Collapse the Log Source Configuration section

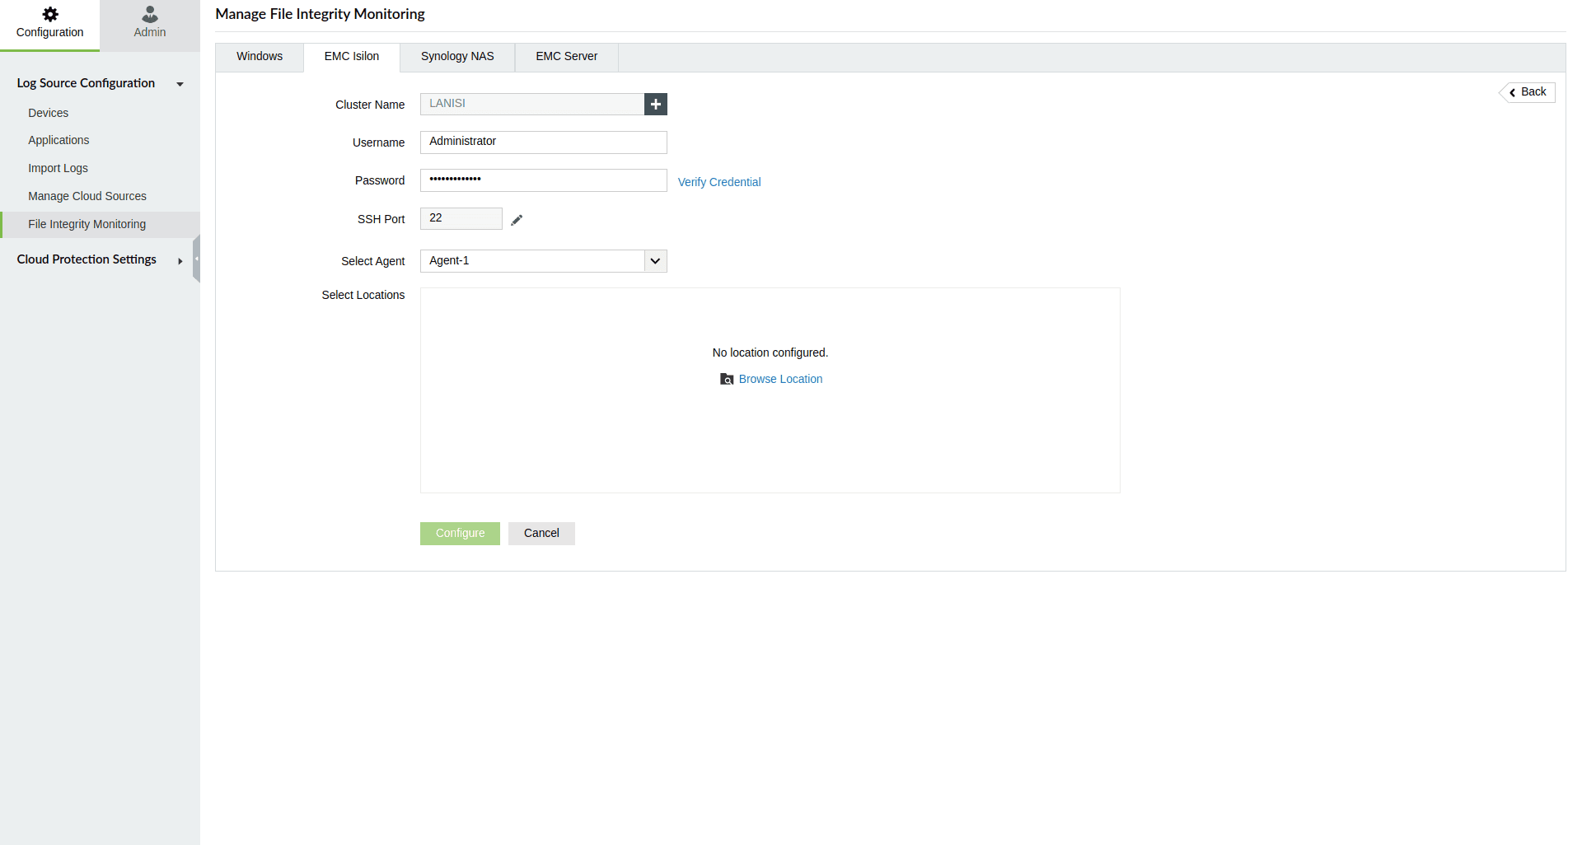coord(180,83)
